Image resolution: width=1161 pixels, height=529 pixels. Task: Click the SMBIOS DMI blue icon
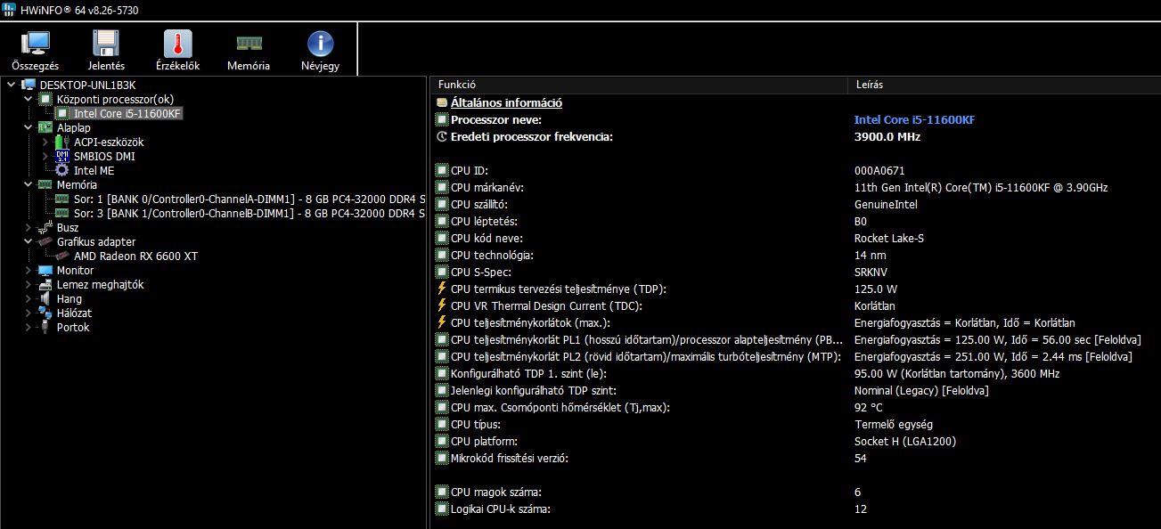point(61,156)
